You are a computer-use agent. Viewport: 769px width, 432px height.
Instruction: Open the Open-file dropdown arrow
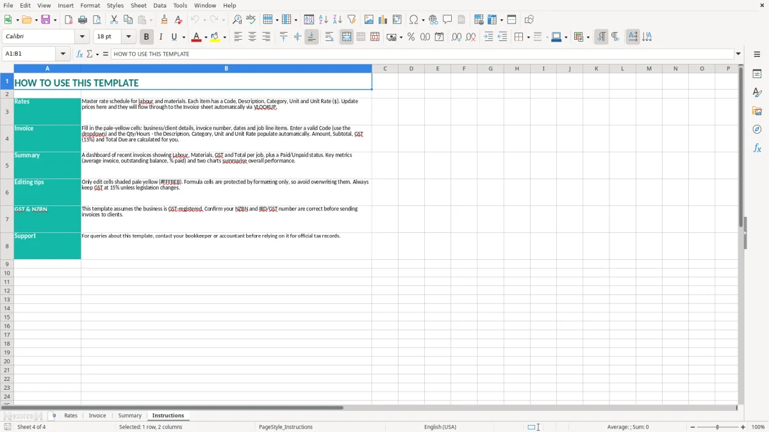[x=37, y=20]
